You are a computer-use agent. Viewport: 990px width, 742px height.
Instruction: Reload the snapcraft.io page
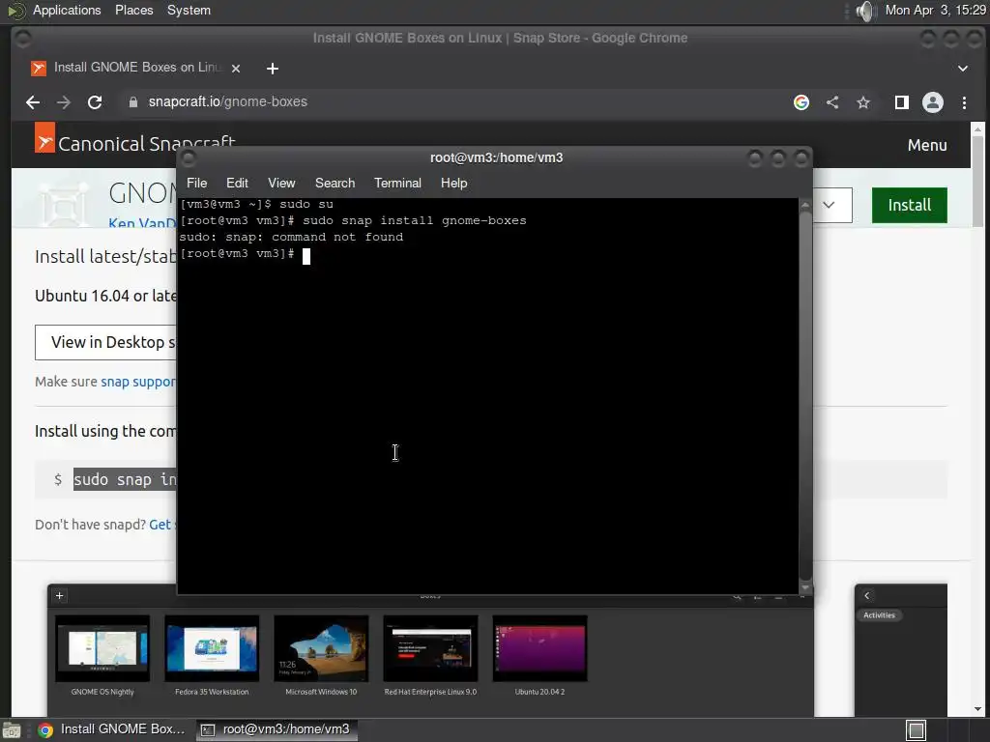tap(95, 102)
